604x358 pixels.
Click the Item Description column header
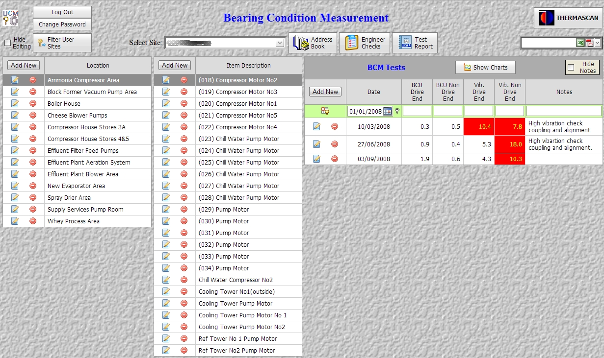pos(249,65)
